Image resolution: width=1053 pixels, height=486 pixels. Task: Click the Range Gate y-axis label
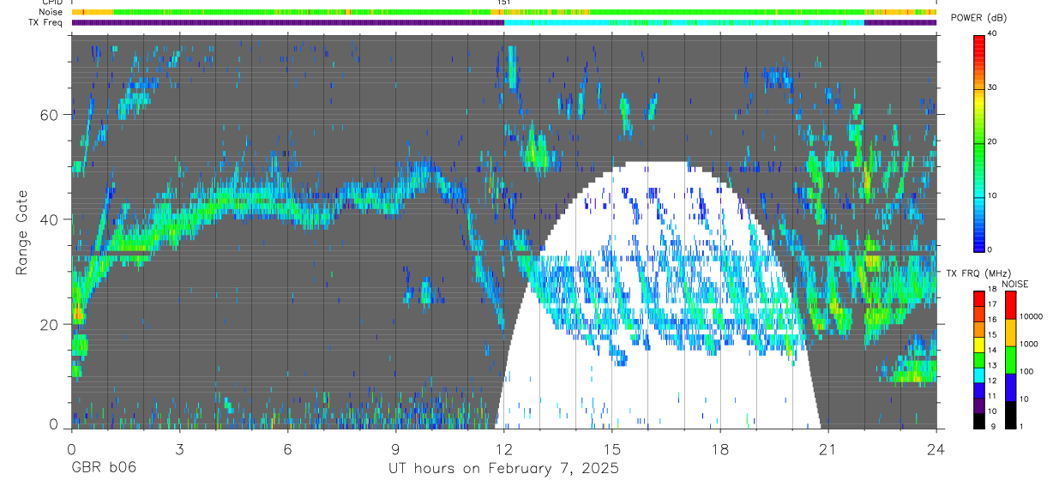[21, 232]
